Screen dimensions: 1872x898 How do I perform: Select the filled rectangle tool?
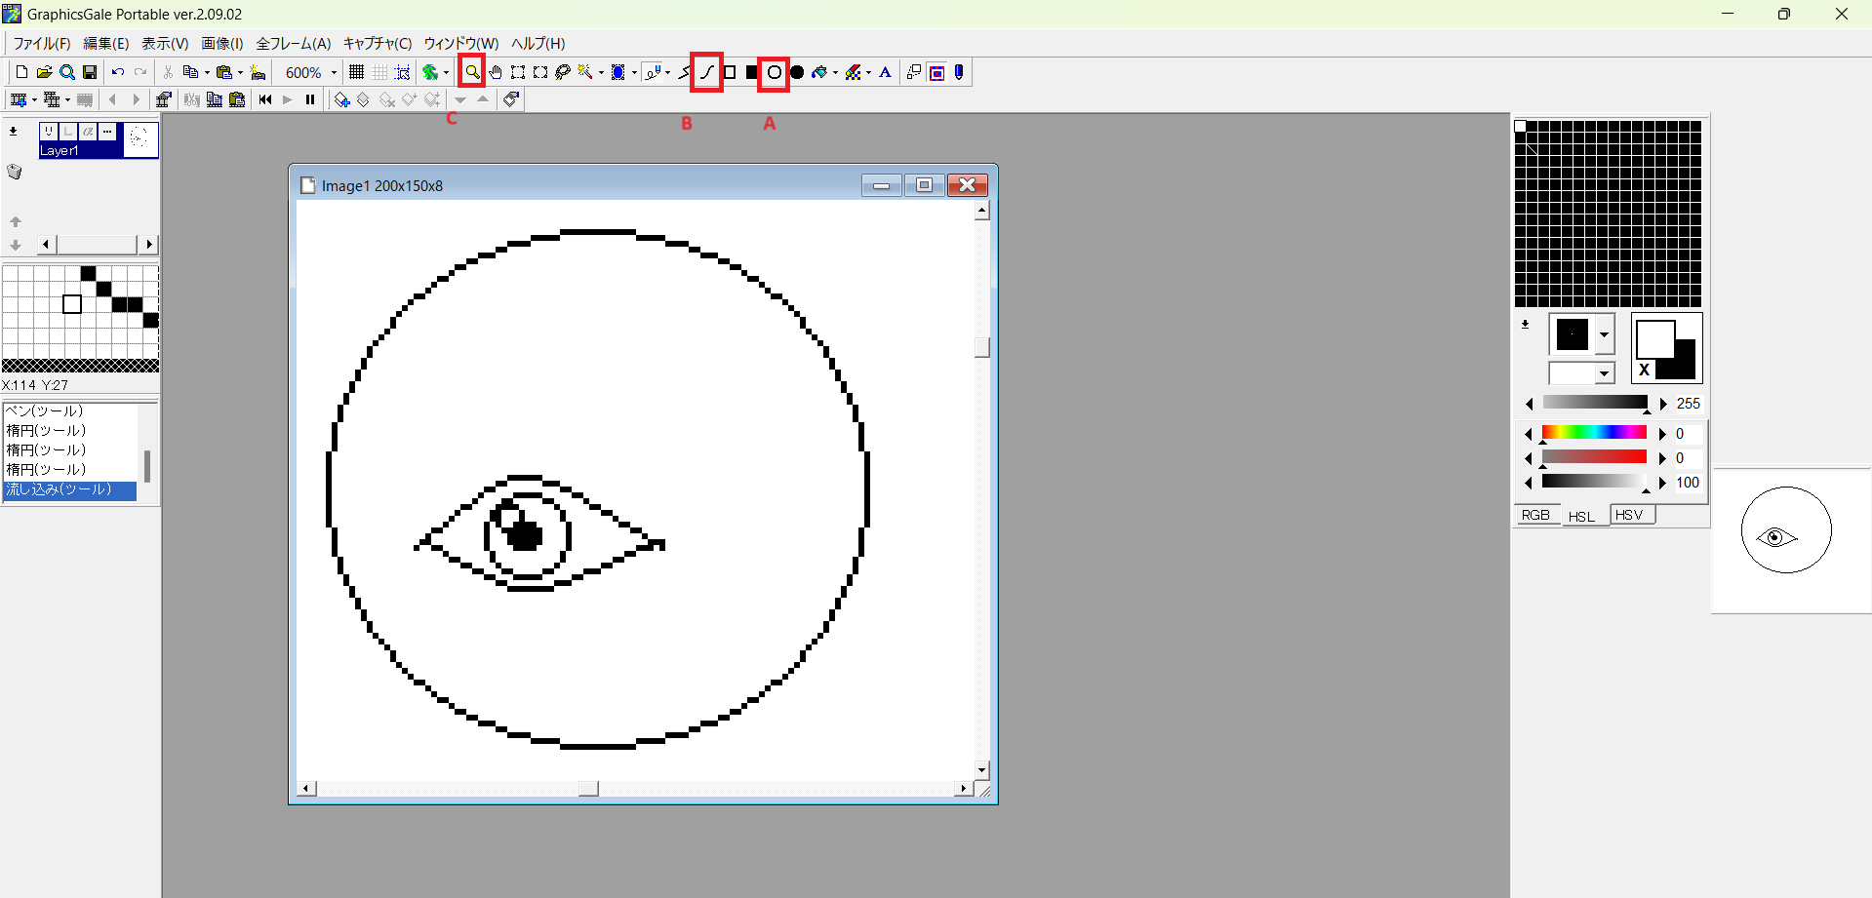752,72
